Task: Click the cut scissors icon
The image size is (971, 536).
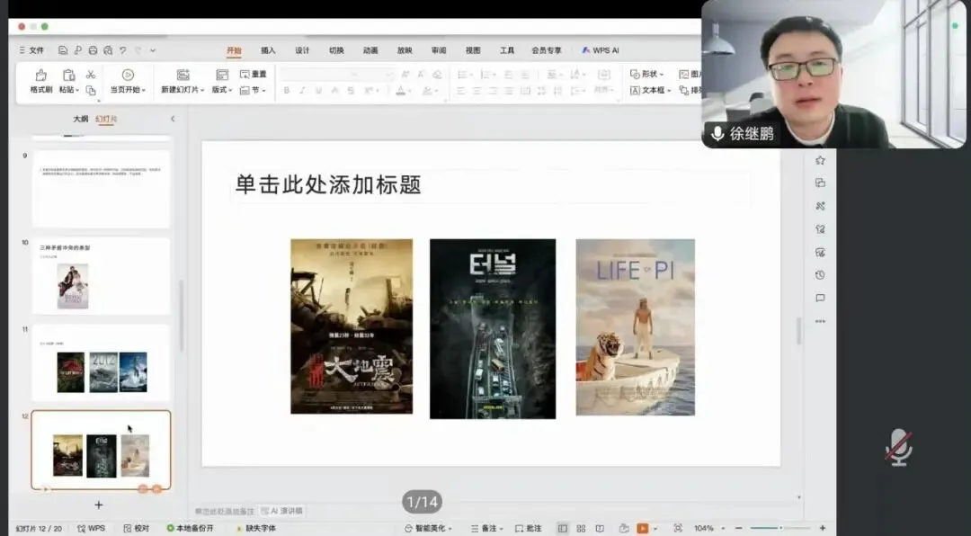Action: pos(91,75)
